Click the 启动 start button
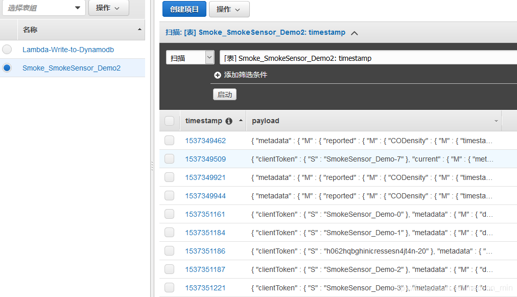The image size is (517, 297). [225, 95]
